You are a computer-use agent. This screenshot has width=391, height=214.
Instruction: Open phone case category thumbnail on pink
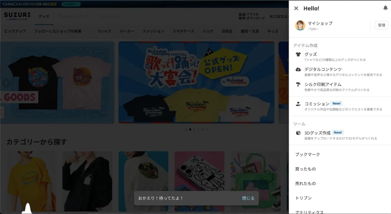[199, 181]
